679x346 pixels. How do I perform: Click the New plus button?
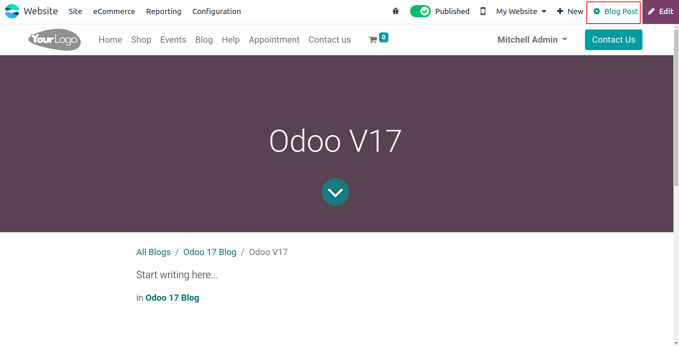[570, 11]
